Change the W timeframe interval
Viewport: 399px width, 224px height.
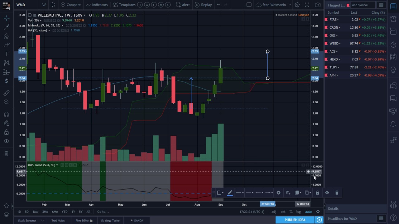click(44, 5)
